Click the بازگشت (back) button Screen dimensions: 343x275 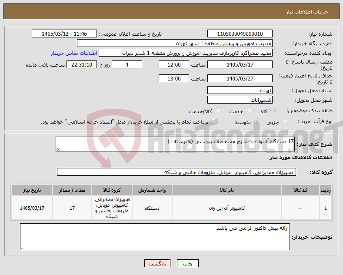(x=157, y=263)
